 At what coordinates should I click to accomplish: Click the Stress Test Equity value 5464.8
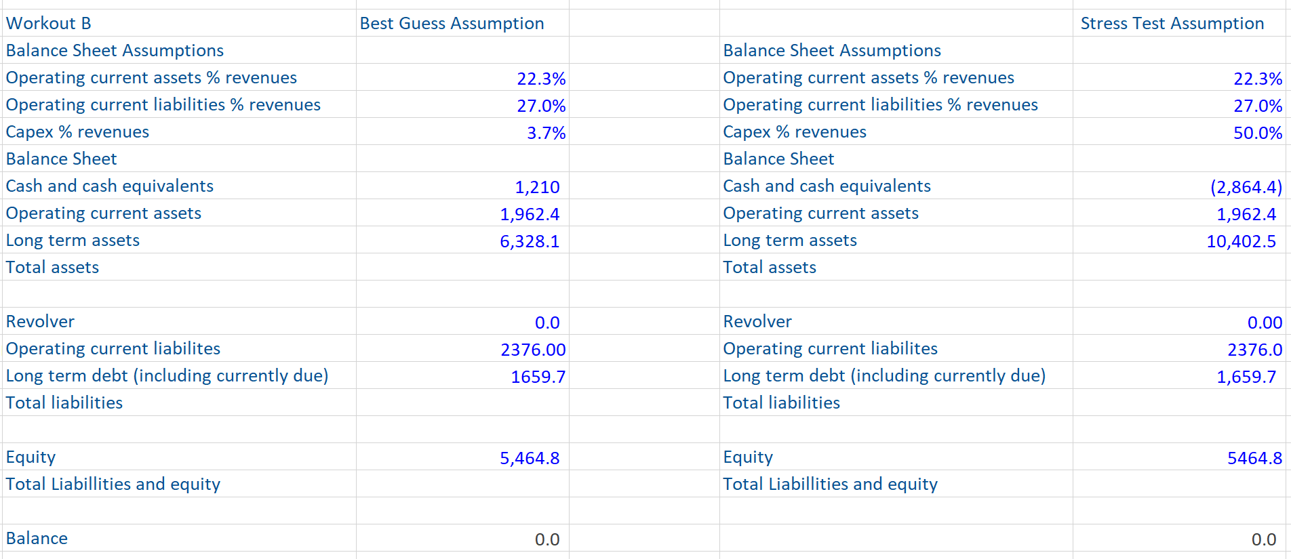pos(1254,458)
